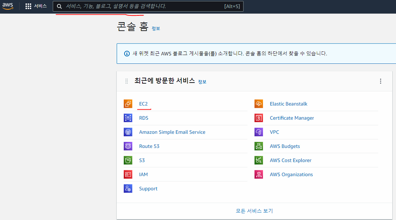Click the EC2 service icon
Viewport: 396px width, 220px height.
[x=128, y=104]
